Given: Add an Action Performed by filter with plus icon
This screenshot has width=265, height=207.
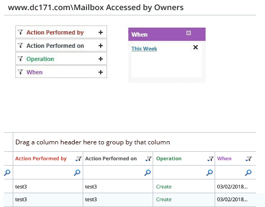Looking at the screenshot, I should [x=101, y=32].
